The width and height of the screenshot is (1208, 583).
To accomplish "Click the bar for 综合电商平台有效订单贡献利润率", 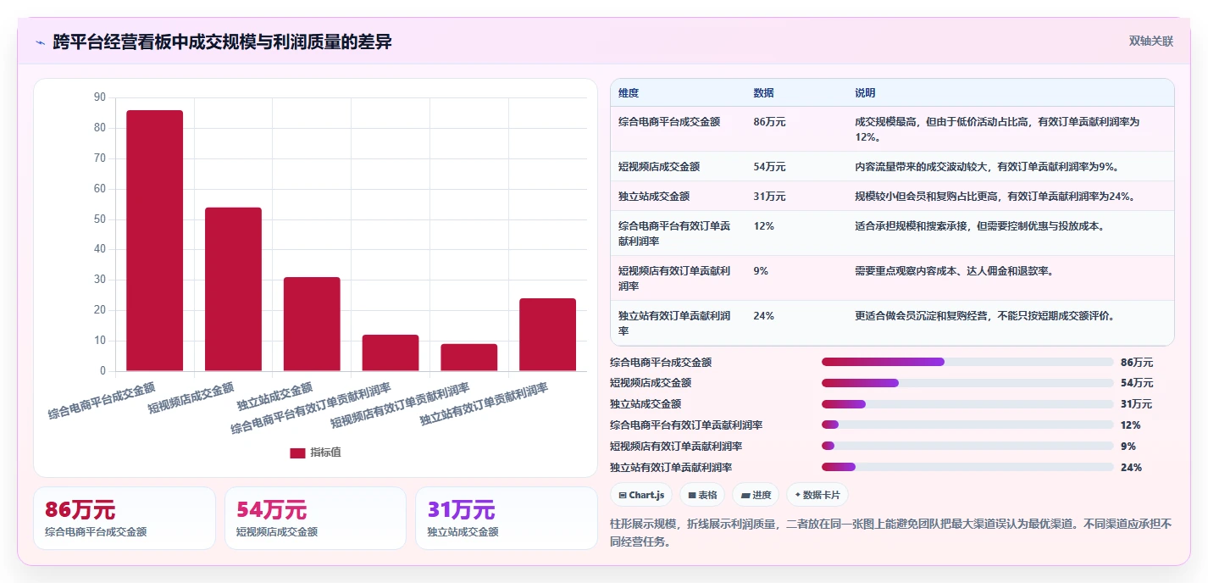I will 391,353.
